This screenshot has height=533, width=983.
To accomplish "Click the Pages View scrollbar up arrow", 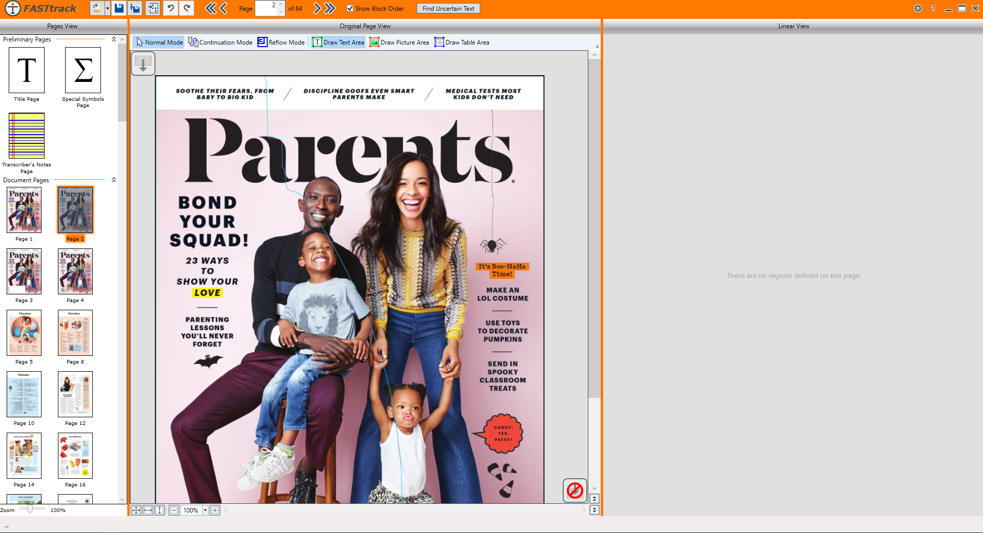I will click(x=122, y=39).
